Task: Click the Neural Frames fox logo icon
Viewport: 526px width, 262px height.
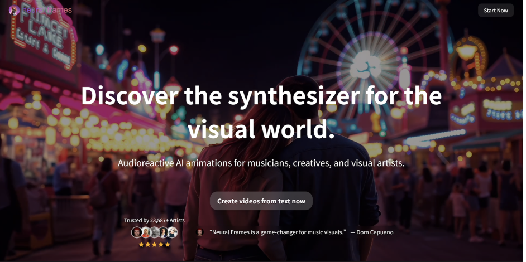Action: click(14, 10)
